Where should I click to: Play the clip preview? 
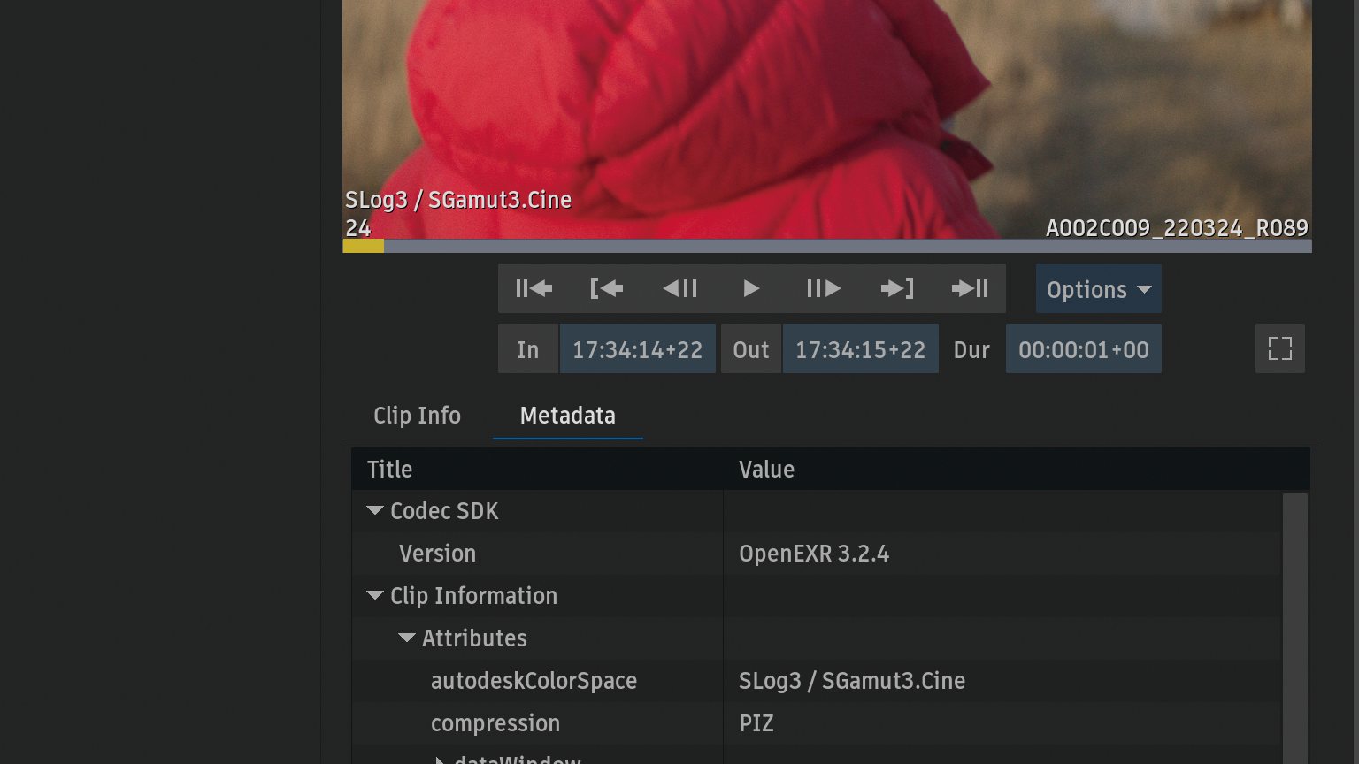751,288
